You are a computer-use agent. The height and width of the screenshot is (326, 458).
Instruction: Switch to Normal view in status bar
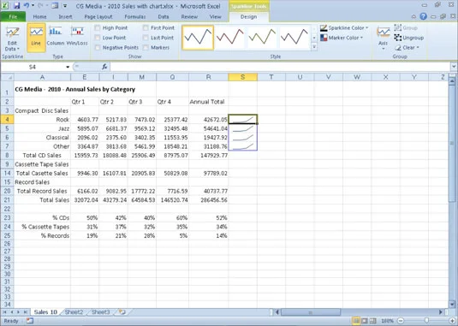pyautogui.click(x=356, y=321)
